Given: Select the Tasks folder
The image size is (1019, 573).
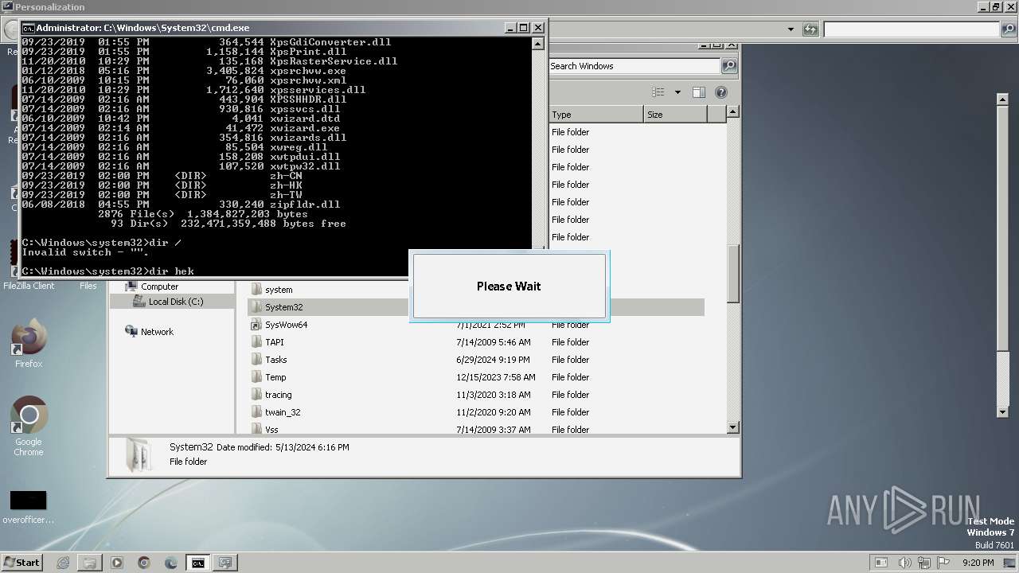Looking at the screenshot, I should click(x=268, y=360).
